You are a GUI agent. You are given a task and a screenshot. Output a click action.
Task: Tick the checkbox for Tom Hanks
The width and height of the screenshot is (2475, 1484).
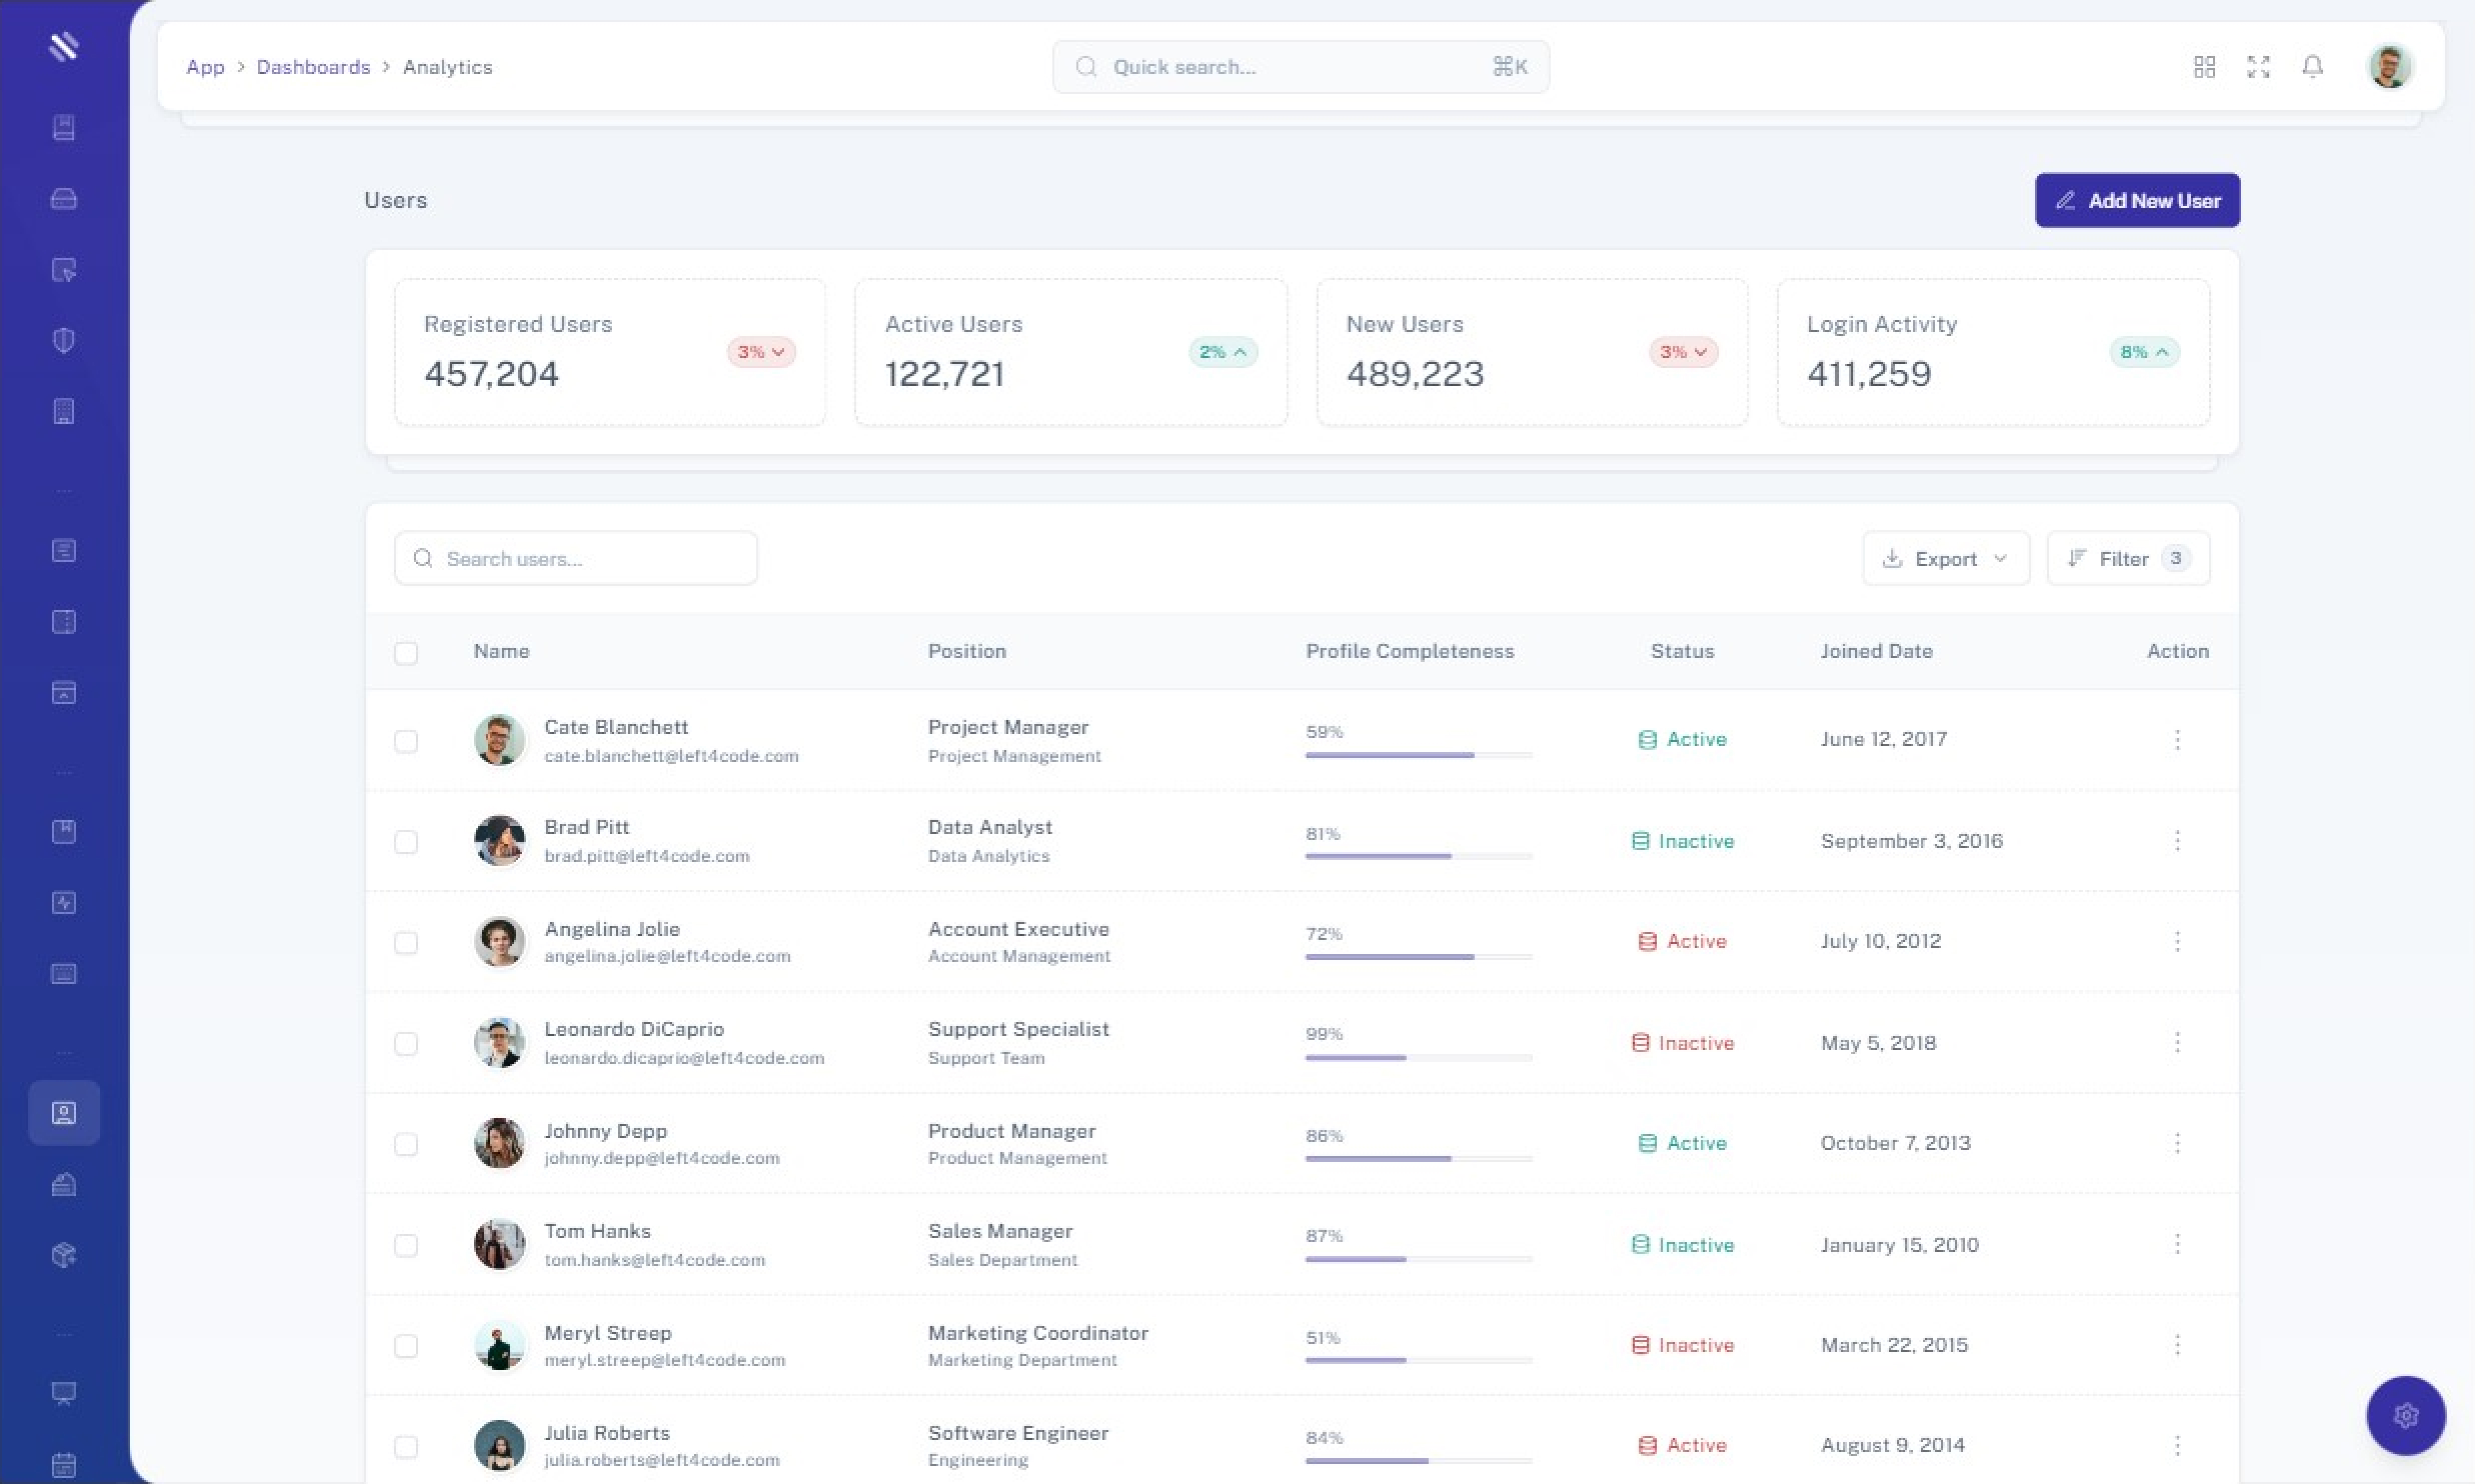pos(406,1245)
